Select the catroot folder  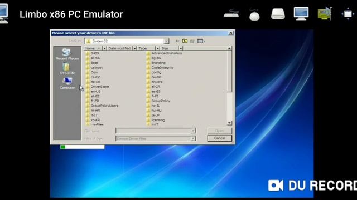(94, 67)
